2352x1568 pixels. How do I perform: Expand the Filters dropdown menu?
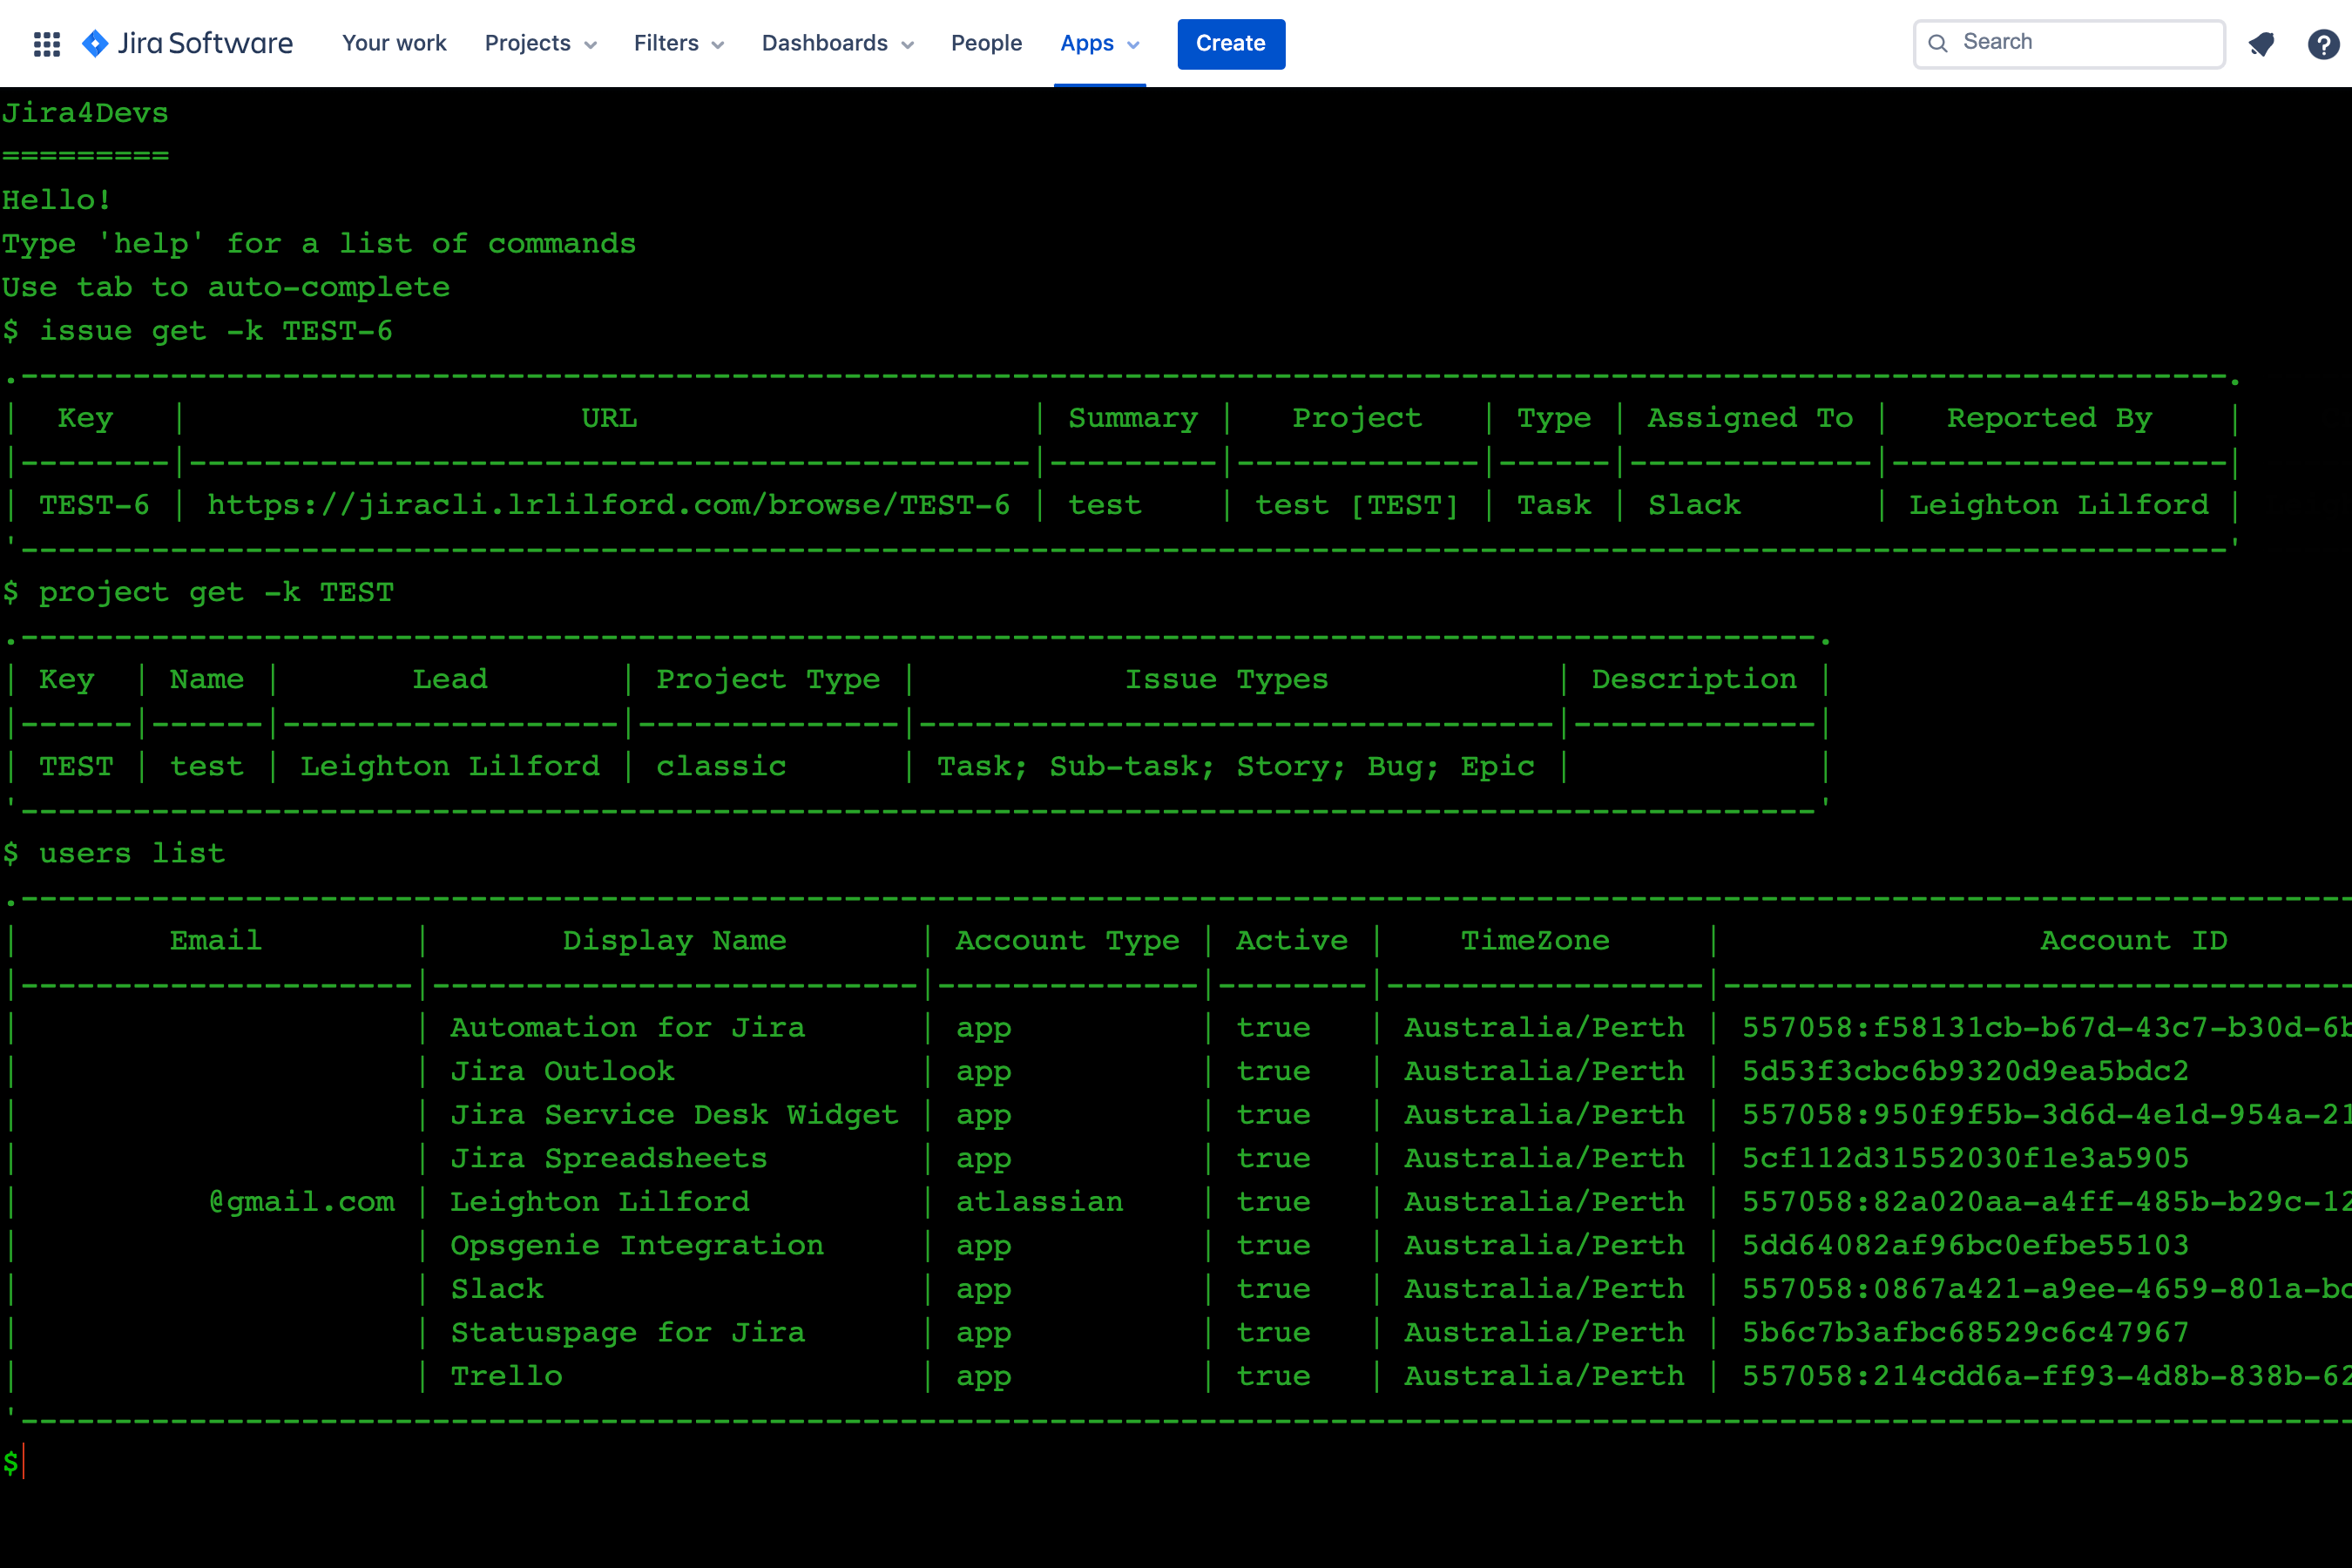[679, 43]
